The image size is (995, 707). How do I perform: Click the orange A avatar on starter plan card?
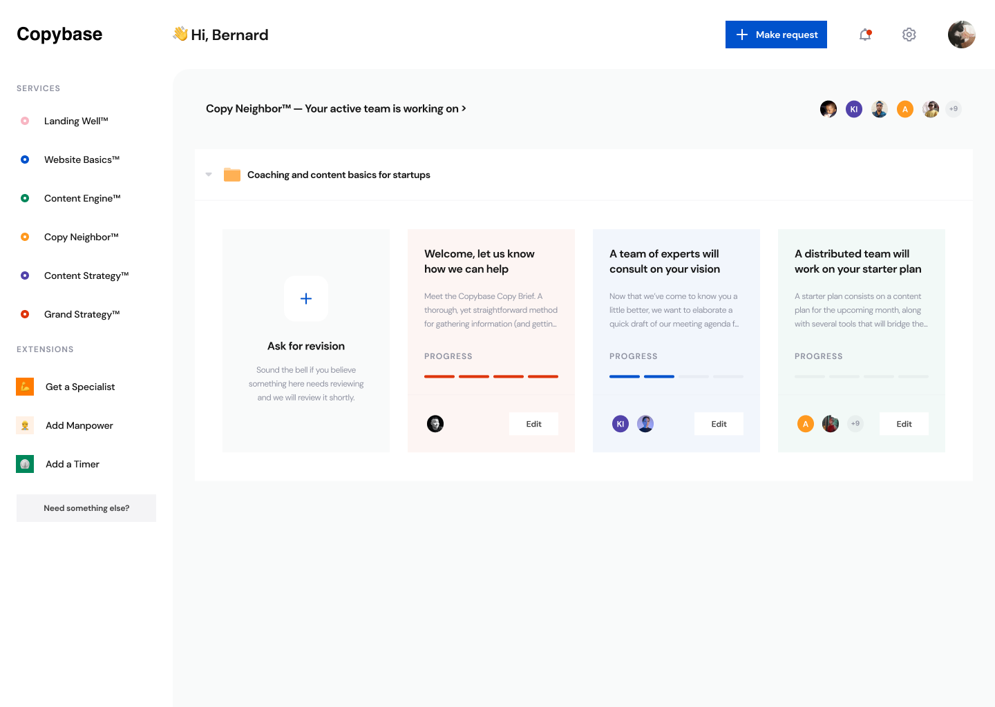point(806,424)
